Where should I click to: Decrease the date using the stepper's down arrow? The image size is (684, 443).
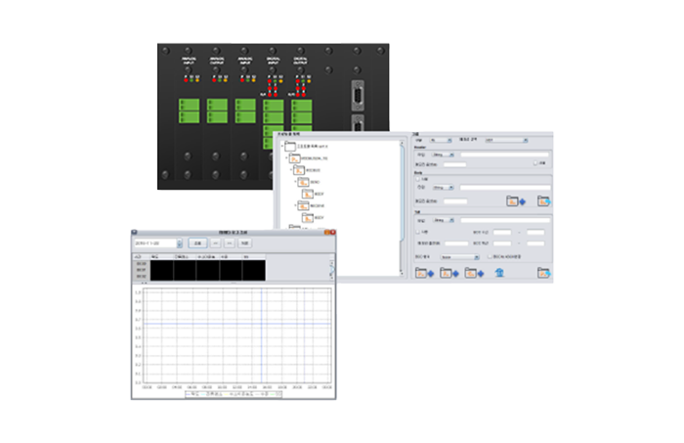tap(179, 245)
